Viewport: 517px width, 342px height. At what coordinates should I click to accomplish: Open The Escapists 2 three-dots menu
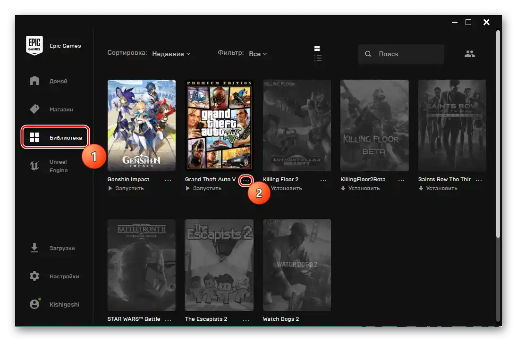(246, 320)
